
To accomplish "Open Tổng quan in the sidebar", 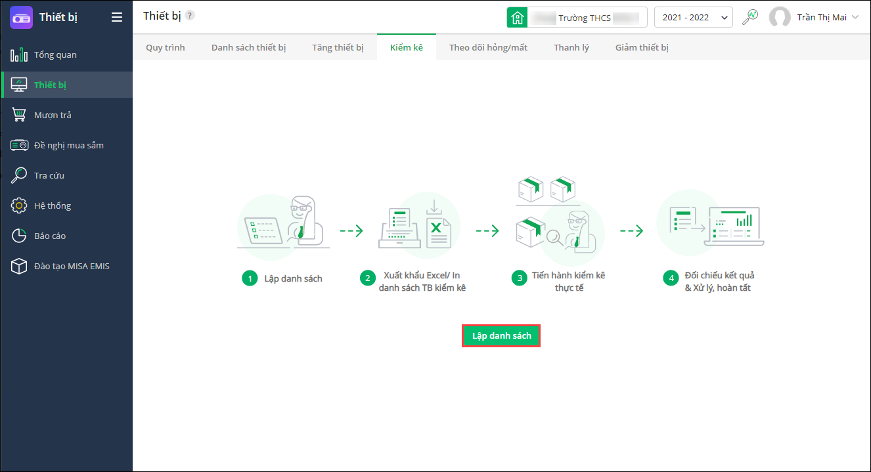I will coord(55,54).
